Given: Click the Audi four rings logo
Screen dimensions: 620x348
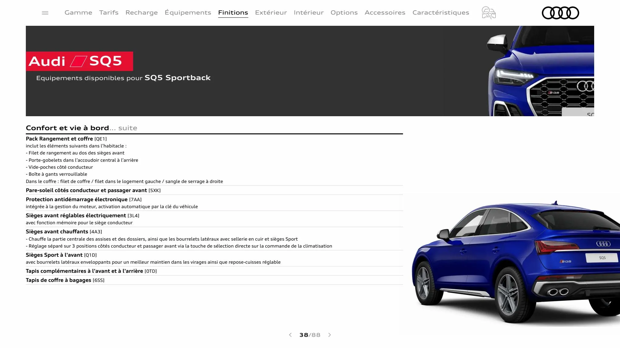Looking at the screenshot, I should [560, 13].
